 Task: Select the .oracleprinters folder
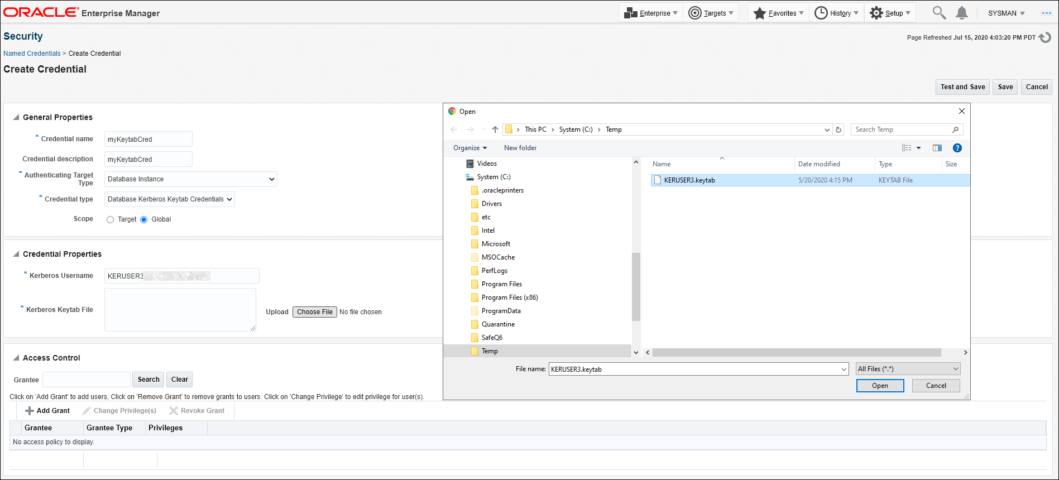502,190
